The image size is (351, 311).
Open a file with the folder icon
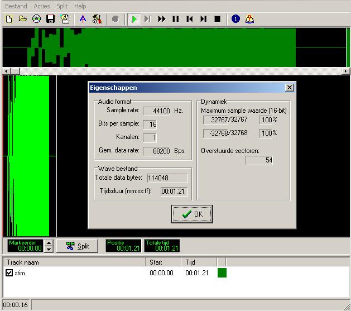point(23,19)
